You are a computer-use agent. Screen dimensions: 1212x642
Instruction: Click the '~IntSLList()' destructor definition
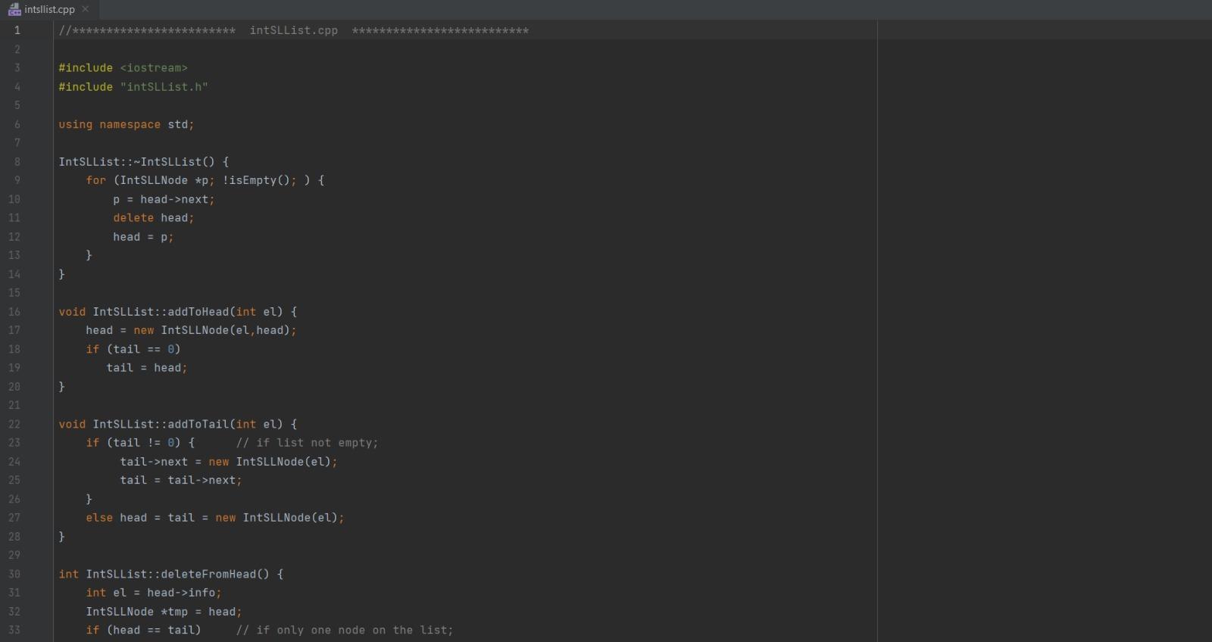(144, 162)
